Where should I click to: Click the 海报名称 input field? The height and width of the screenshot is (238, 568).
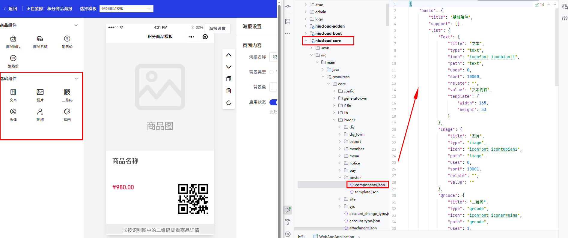pyautogui.click(x=274, y=57)
